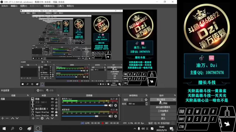Open Task View circle icon on taskbar
Viewport: 236px width, 132px height.
click(x=21, y=128)
